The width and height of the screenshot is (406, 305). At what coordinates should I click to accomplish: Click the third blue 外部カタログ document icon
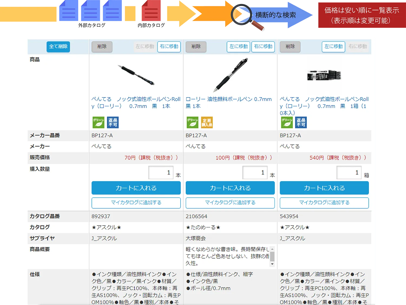pos(112,10)
